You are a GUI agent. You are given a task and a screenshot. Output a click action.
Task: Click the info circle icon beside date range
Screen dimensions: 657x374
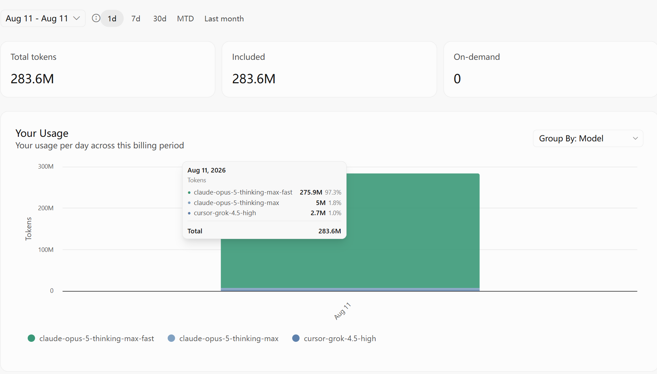pos(96,18)
